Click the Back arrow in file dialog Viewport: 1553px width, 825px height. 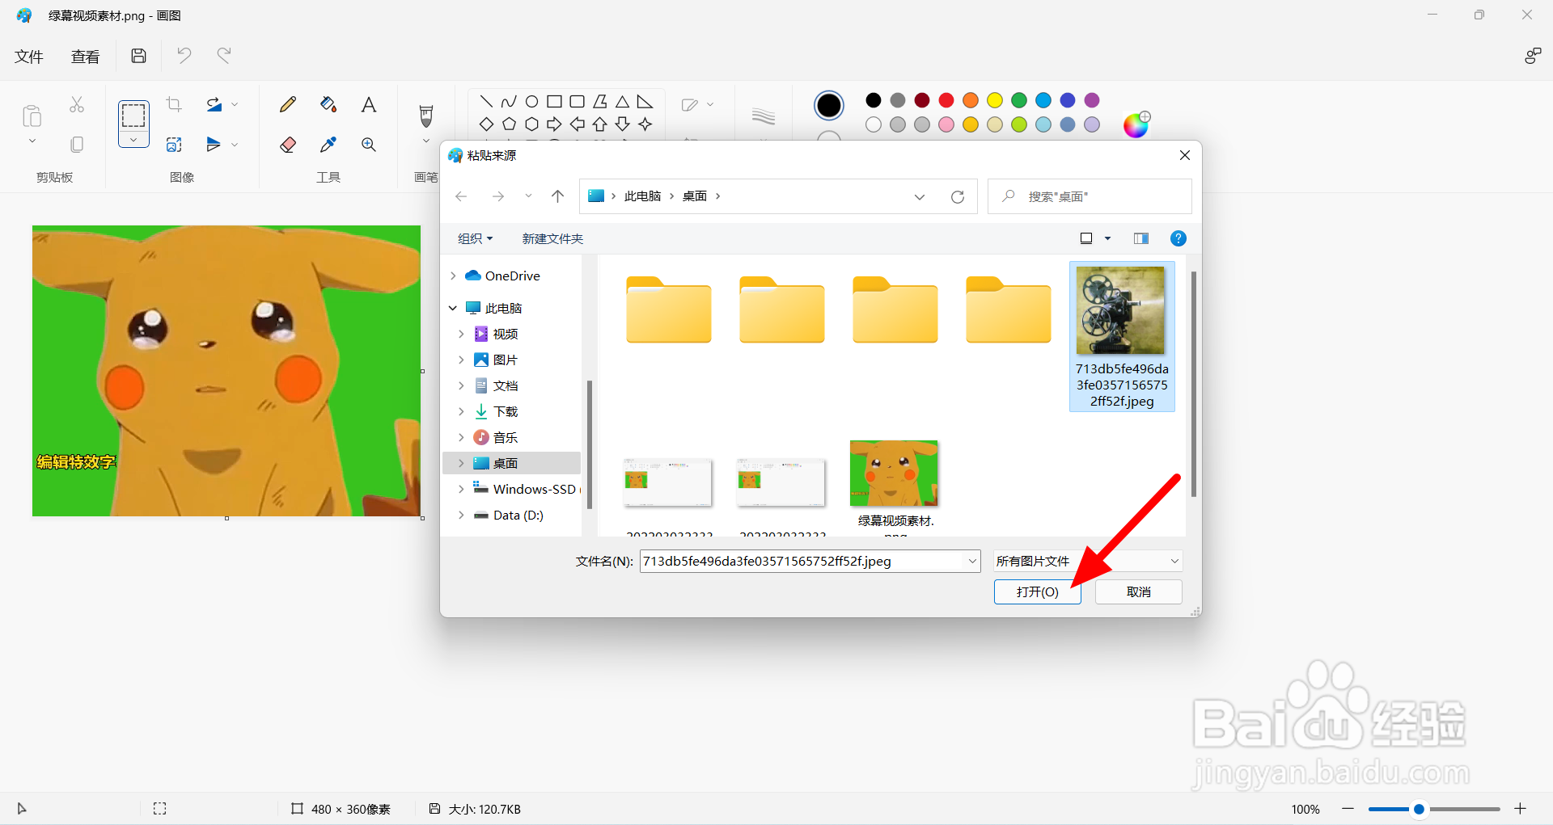(x=461, y=196)
